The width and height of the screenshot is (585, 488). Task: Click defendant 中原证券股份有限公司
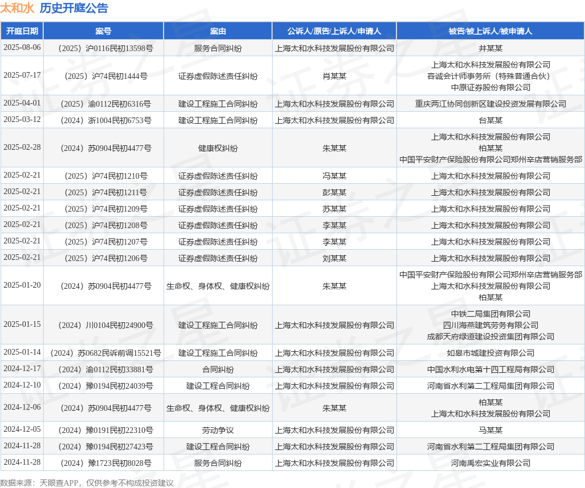491,87
